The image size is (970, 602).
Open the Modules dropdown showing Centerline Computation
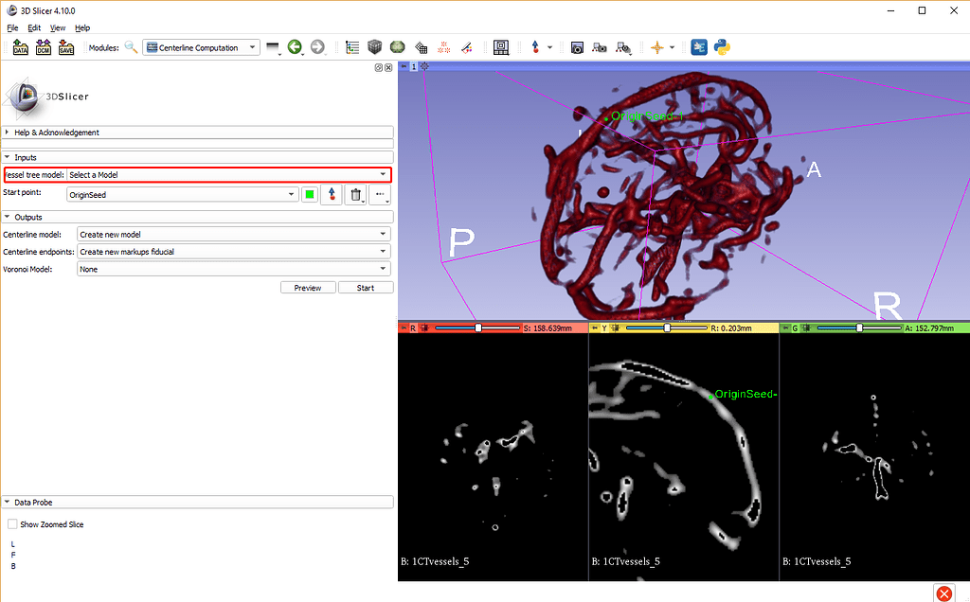click(201, 46)
